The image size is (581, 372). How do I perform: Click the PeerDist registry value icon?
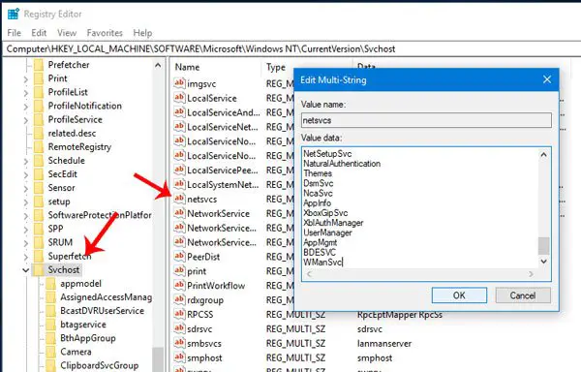point(179,257)
